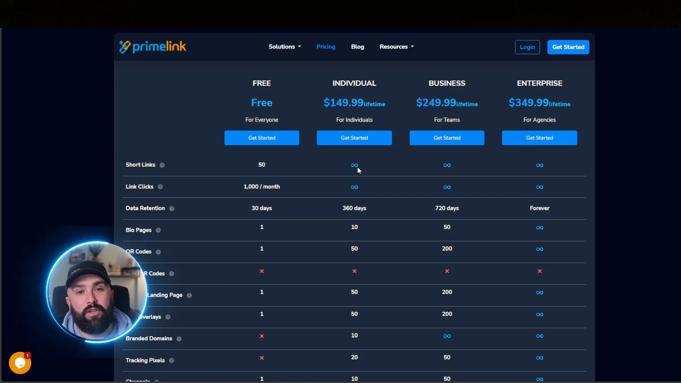Image resolution: width=681 pixels, height=383 pixels.
Task: Click the primelink logo
Action: 153,47
